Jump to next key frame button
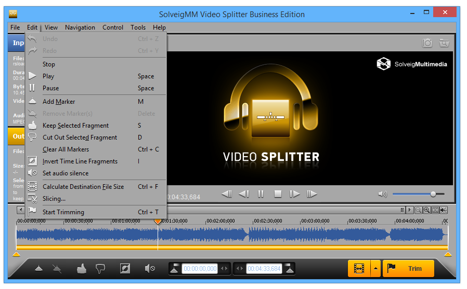Screen dimensions: 467x289 point(312,194)
